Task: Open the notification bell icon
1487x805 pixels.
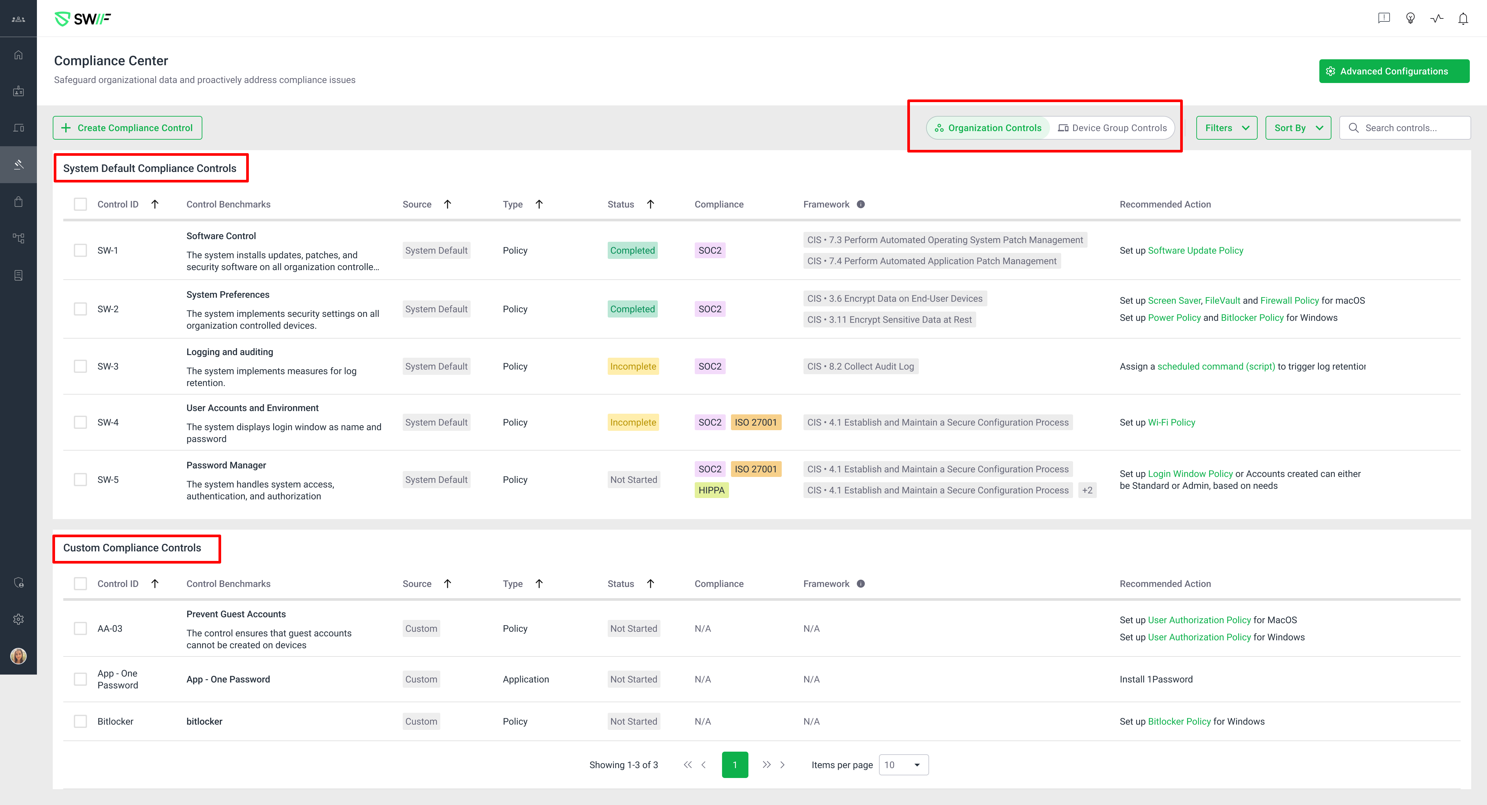Action: (1463, 18)
